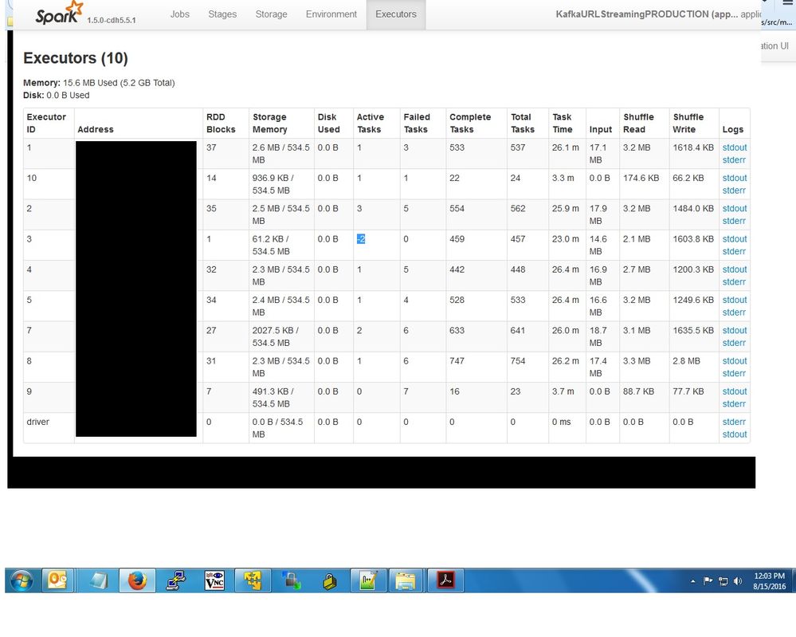This screenshot has width=796, height=637.
Task: Open stdout log for executor 5
Action: pyautogui.click(x=734, y=300)
